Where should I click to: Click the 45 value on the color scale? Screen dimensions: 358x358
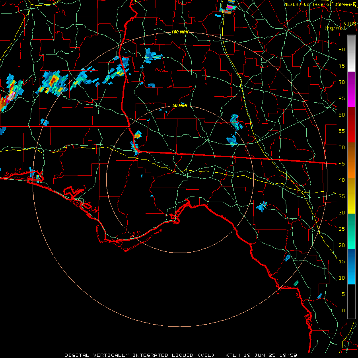pyautogui.click(x=342, y=164)
